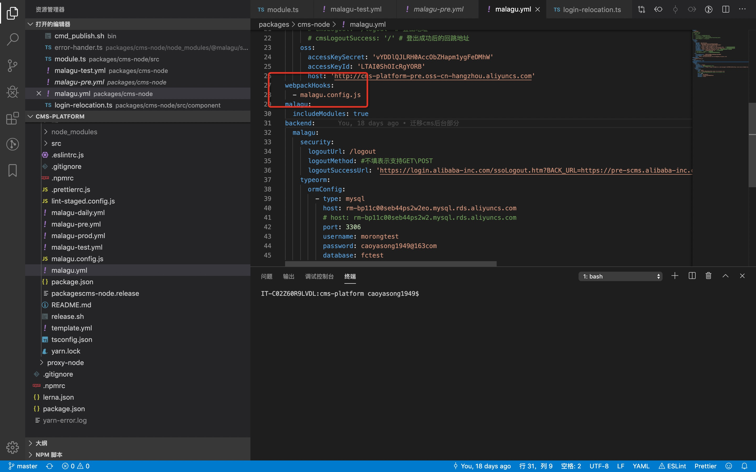756x472 pixels.
Task: Toggle Prettier in the status bar
Action: click(705, 466)
